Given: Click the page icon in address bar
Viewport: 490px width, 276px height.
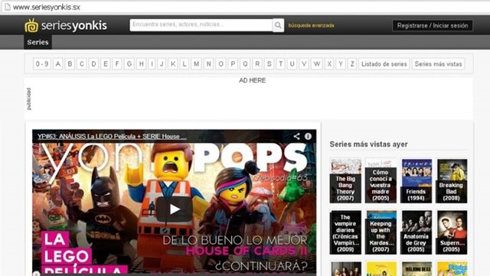Looking at the screenshot, I should (x=7, y=7).
